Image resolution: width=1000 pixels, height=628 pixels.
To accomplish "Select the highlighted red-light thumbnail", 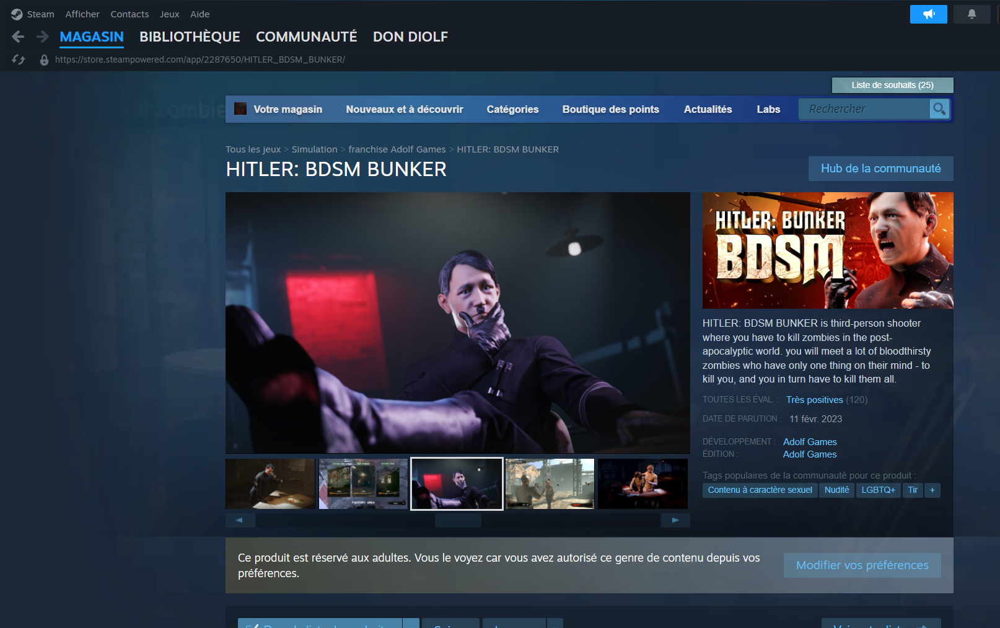I will pyautogui.click(x=457, y=484).
